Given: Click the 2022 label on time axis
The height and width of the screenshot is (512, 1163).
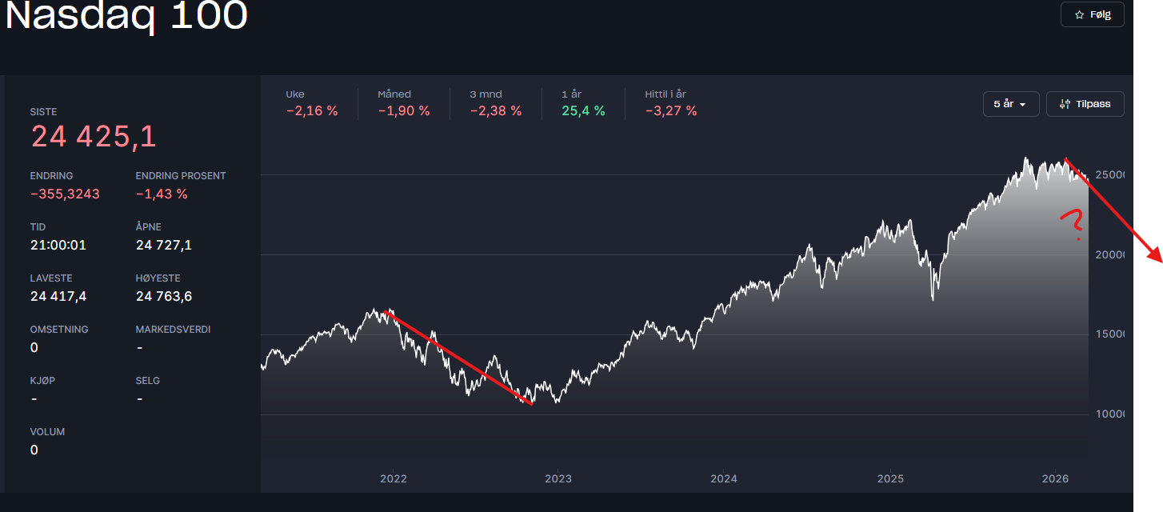Looking at the screenshot, I should 393,479.
